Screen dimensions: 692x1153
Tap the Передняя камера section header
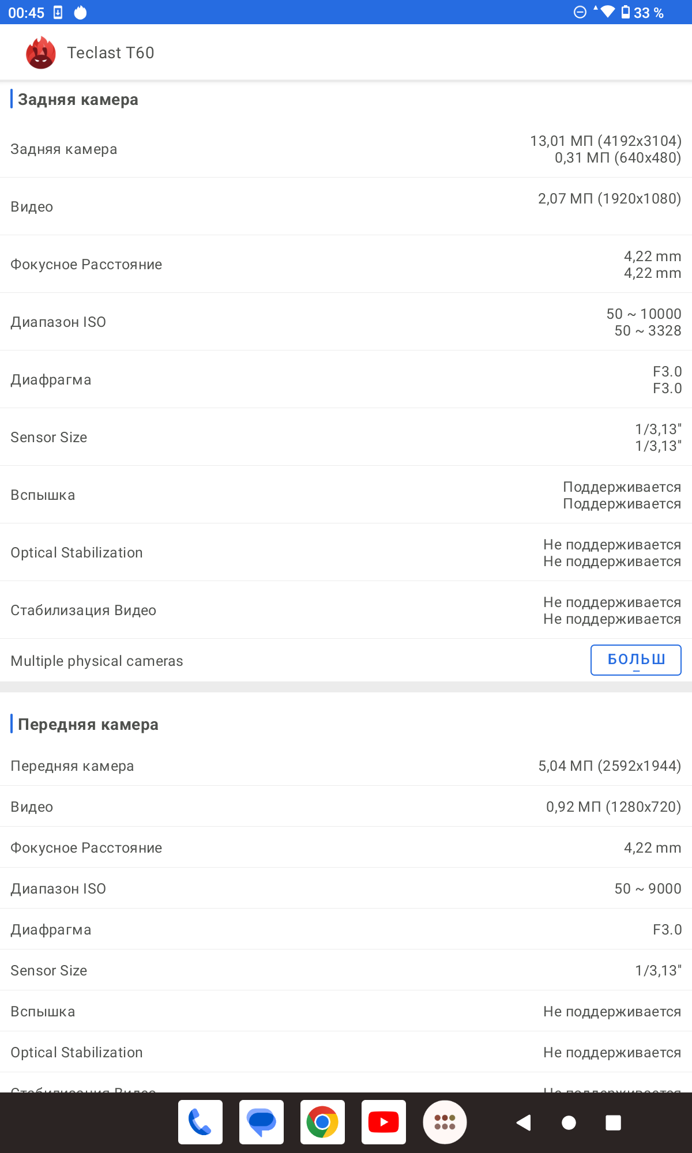[88, 725]
